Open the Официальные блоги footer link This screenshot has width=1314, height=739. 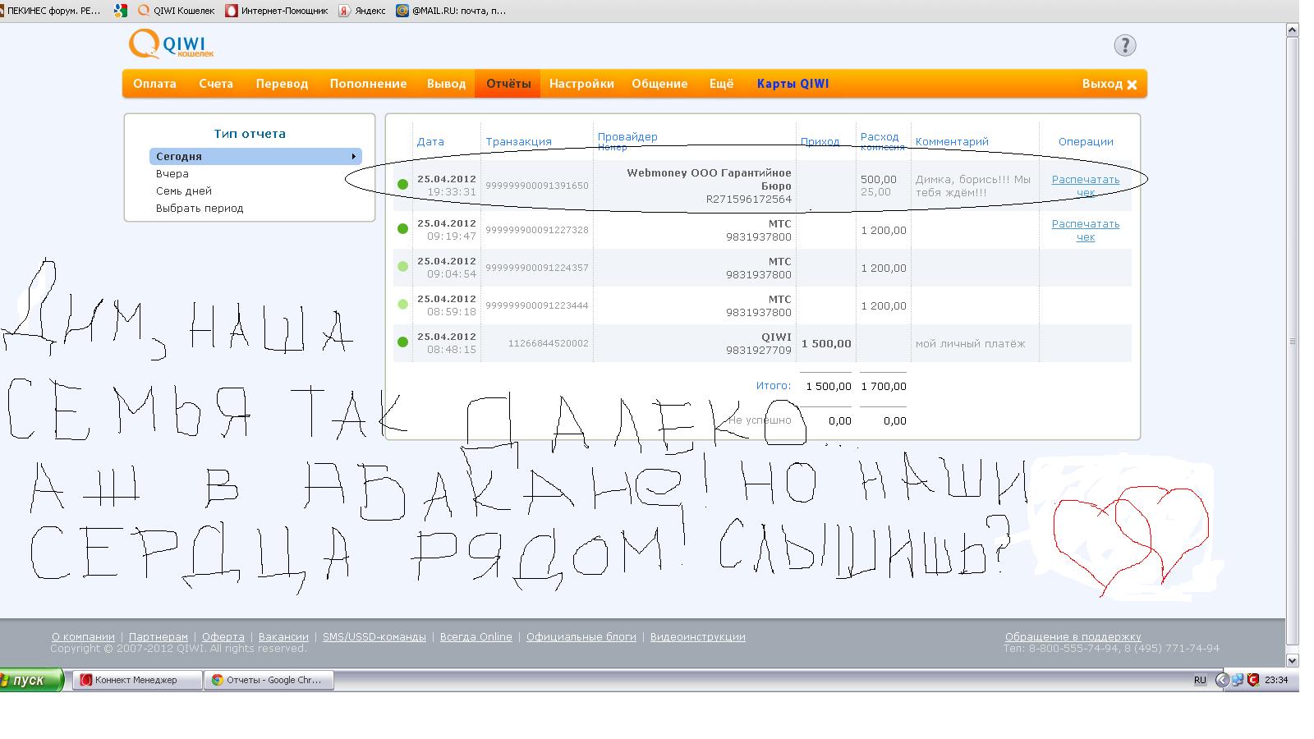pyautogui.click(x=581, y=636)
